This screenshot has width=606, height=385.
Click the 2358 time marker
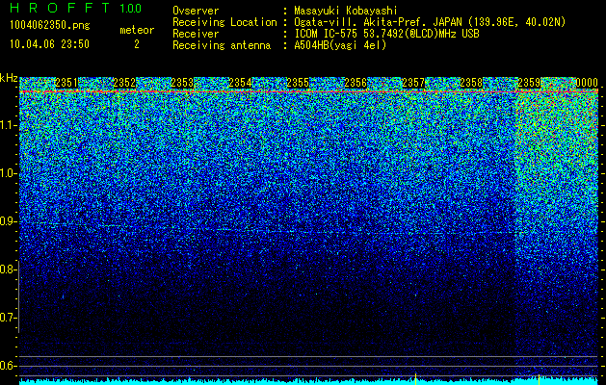[x=471, y=83]
